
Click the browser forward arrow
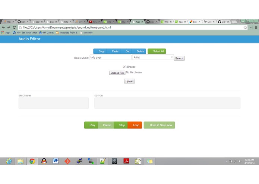pyautogui.click(x=9, y=28)
